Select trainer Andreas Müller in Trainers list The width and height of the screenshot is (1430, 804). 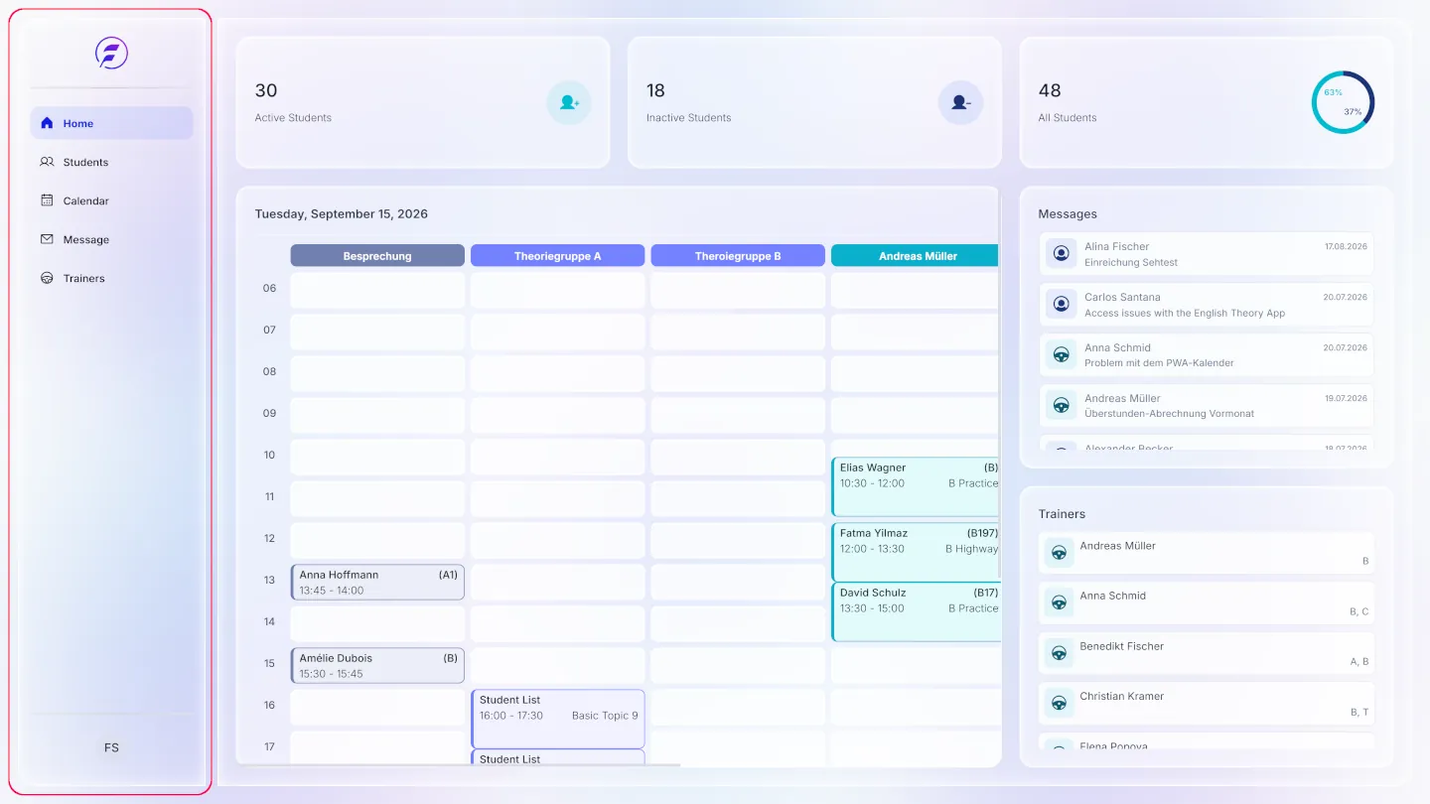[x=1207, y=553]
